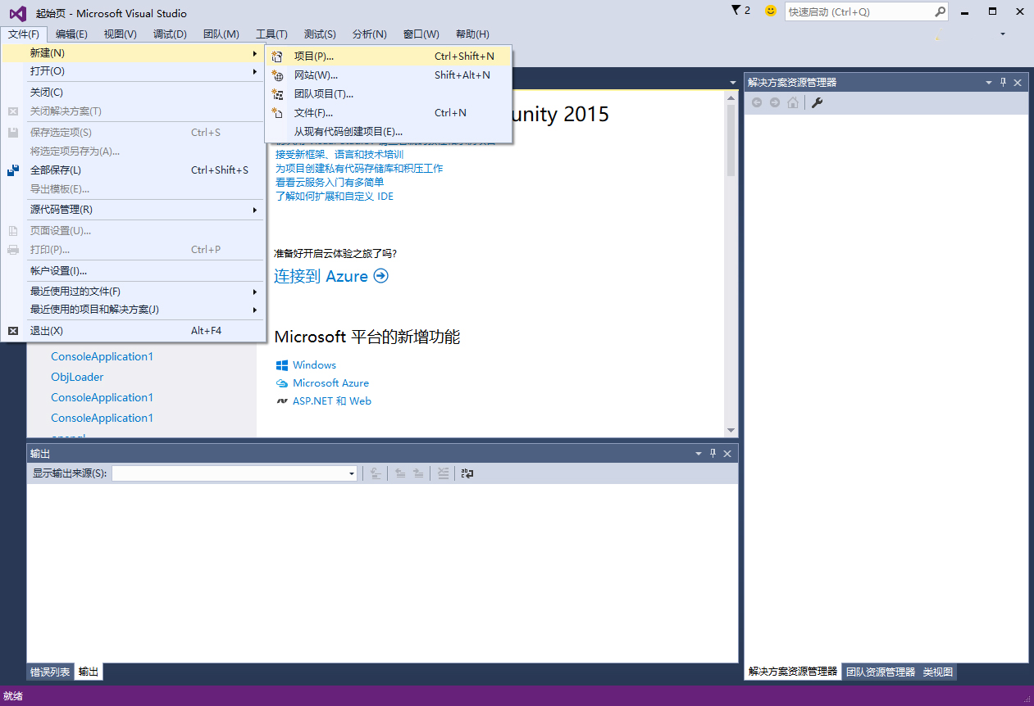The height and width of the screenshot is (706, 1034).
Task: Choose 项目(P)... from the New submenu
Action: pyautogui.click(x=389, y=57)
